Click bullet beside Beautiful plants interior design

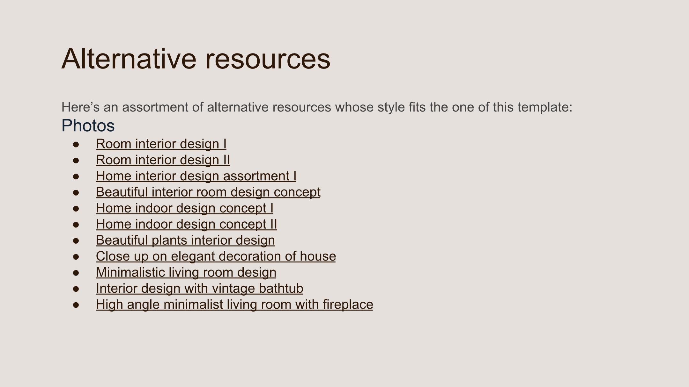[76, 240]
